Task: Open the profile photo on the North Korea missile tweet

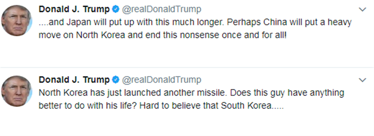Action: [x=17, y=91]
